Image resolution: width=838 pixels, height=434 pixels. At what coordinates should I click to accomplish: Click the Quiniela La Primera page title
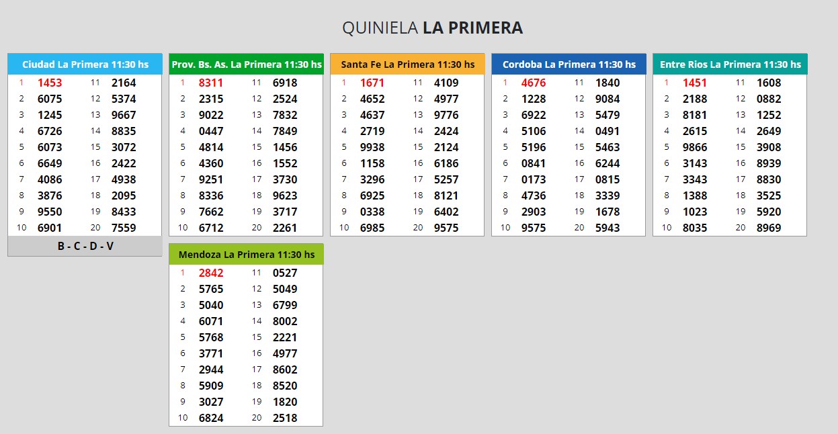pyautogui.click(x=432, y=28)
